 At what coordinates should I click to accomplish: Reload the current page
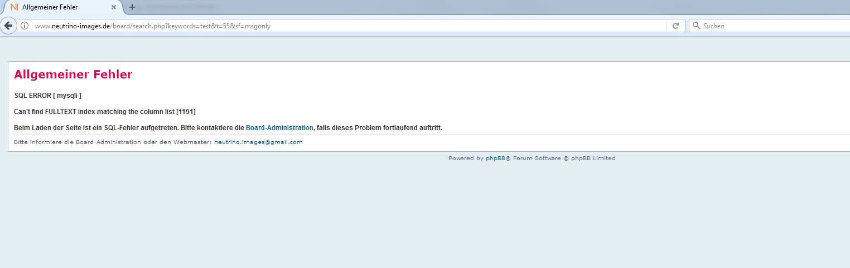[x=675, y=26]
